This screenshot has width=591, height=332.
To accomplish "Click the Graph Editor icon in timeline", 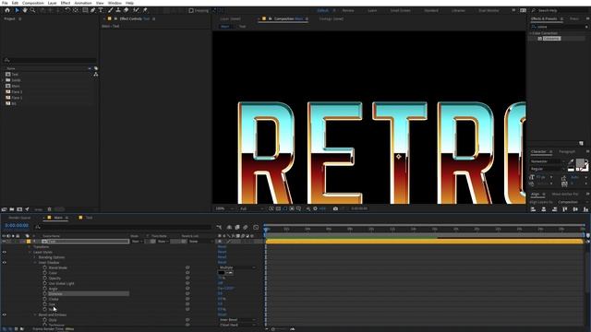I will tap(256, 227).
